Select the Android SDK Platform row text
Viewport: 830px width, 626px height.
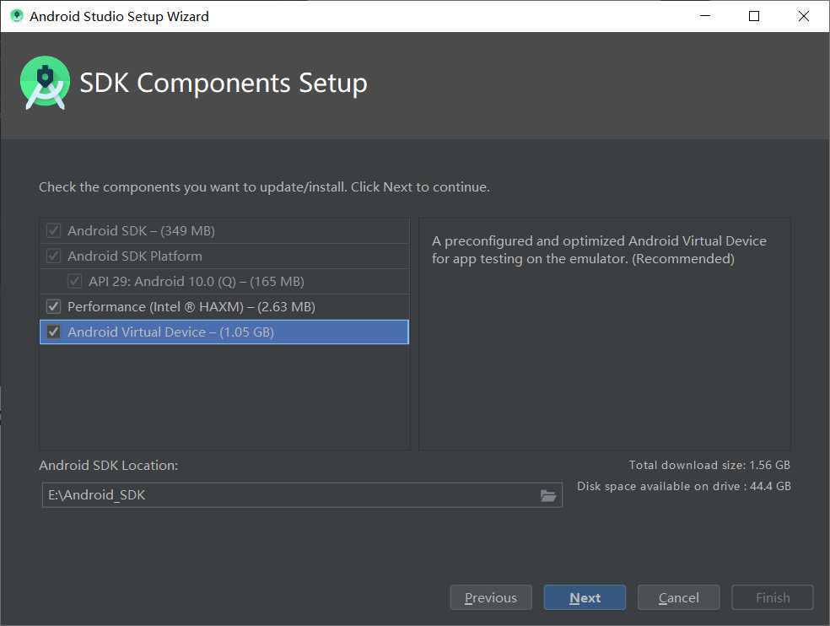point(135,256)
